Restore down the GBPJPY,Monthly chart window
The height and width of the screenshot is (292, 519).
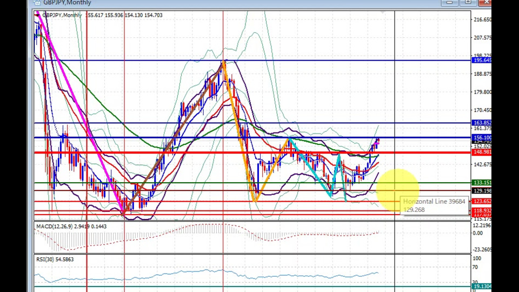pos(468,2)
